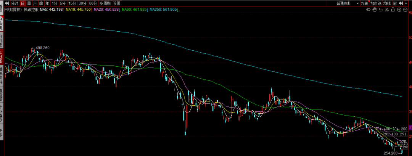Zoom out with the minus icon
The image size is (412, 156).
[x=405, y=10]
